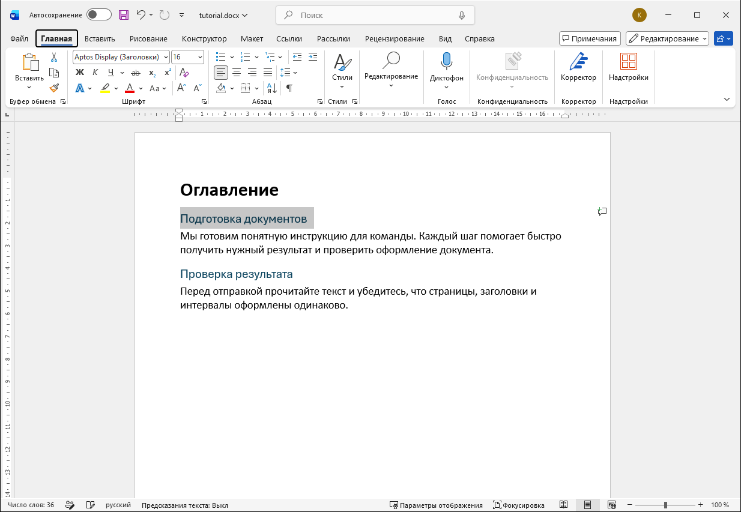Open change case (Aa) dropdown
The width and height of the screenshot is (741, 512).
(157, 88)
